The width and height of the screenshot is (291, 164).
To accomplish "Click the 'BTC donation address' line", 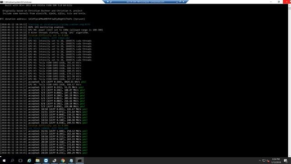I will (x=42, y=19).
